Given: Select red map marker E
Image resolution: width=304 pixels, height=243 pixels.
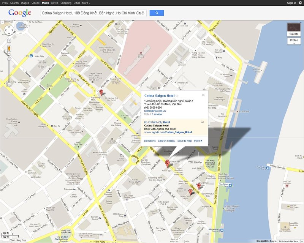Looking at the screenshot, I should click(x=191, y=192).
